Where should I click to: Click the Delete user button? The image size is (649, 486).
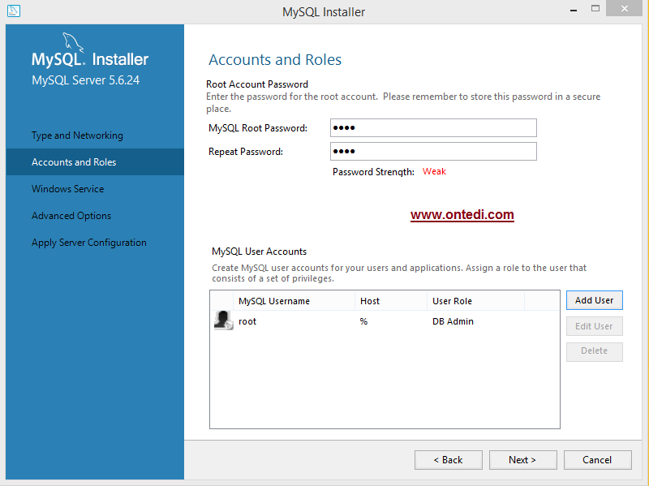coord(595,351)
